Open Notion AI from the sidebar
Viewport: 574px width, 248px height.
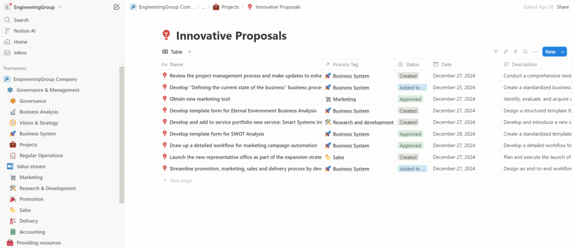tap(25, 31)
